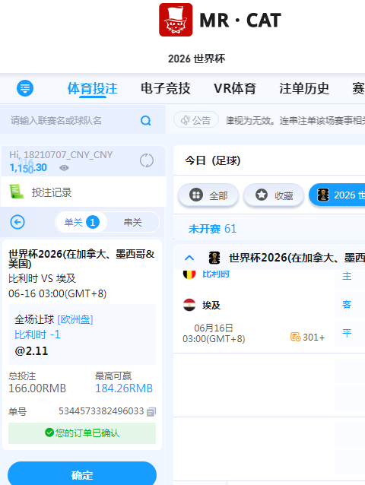Image resolution: width=365 pixels, height=485 pixels.
Task: Click the announcement speaker icon
Action: tap(186, 120)
